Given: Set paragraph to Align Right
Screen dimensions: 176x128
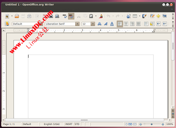Looking at the screenshot, I should [x=132, y=24].
